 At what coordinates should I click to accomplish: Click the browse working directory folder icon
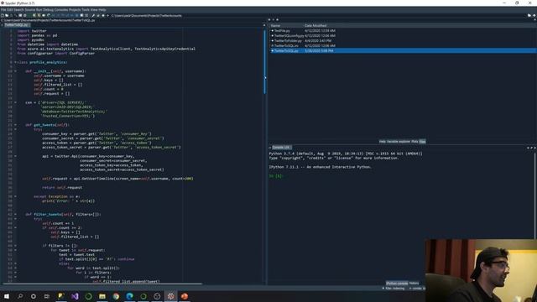pos(529,15)
